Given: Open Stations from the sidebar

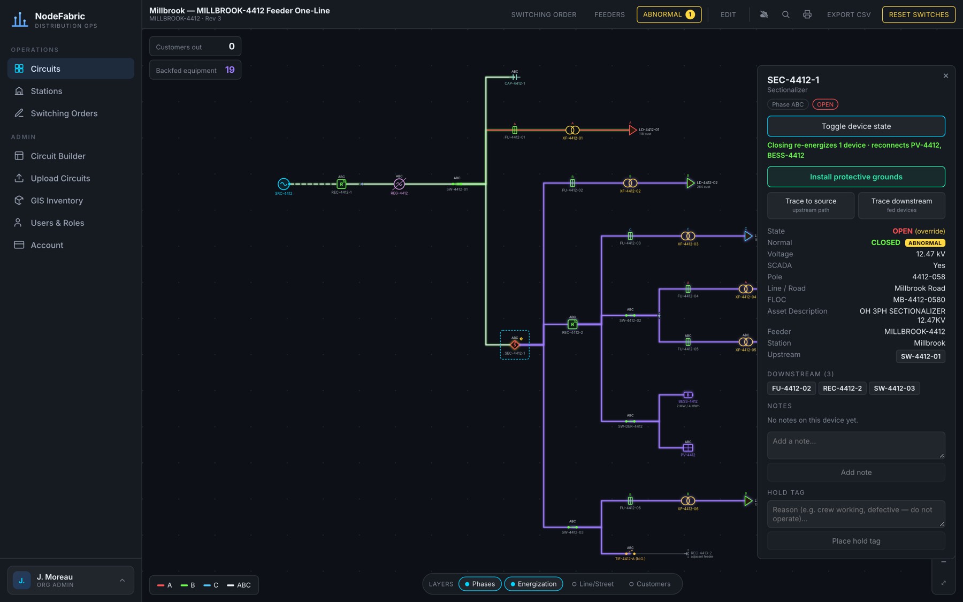Looking at the screenshot, I should 71,91.
